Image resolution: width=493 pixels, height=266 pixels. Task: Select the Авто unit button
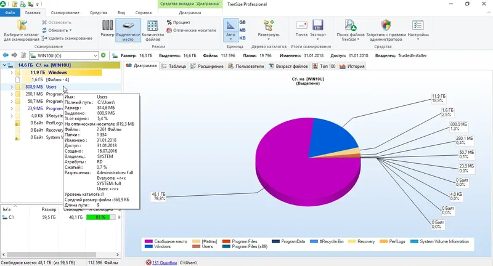tap(230, 30)
